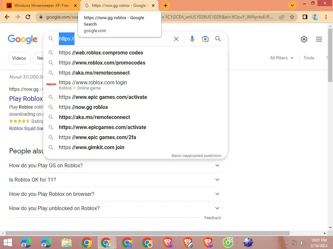Go back using the browser back arrow
The height and width of the screenshot is (249, 333).
[x=7, y=17]
